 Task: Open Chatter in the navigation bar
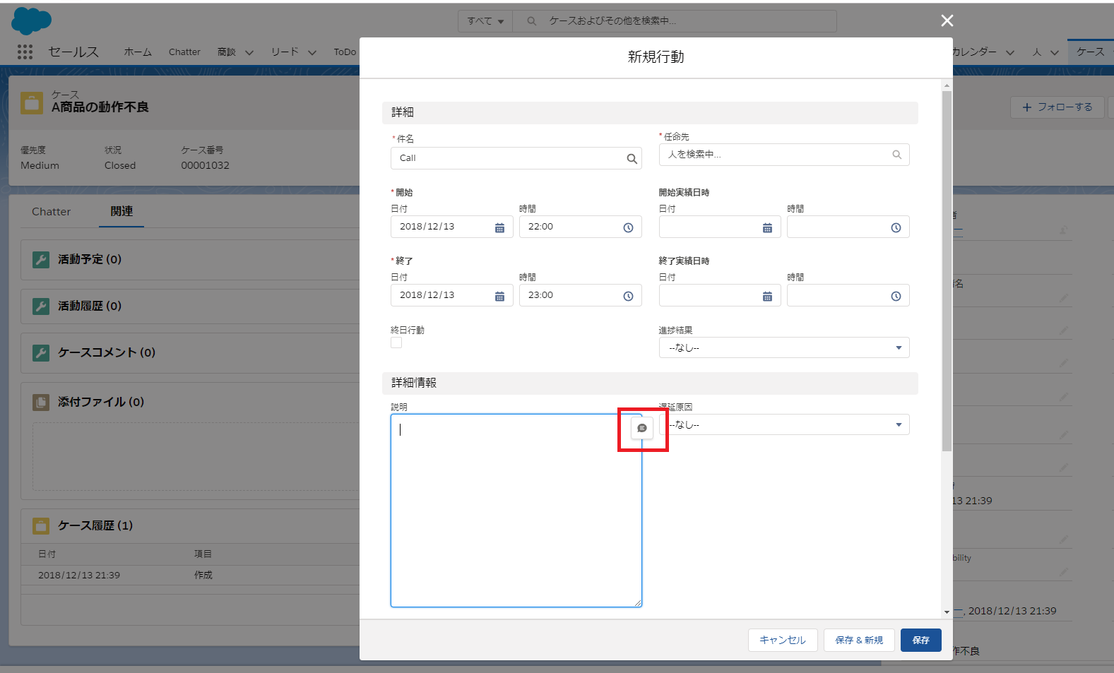pyautogui.click(x=184, y=52)
